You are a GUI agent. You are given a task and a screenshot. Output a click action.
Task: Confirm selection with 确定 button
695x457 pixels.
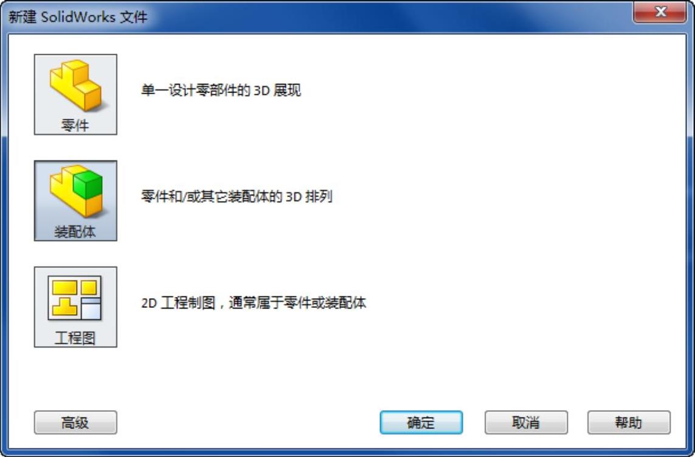[x=421, y=422]
